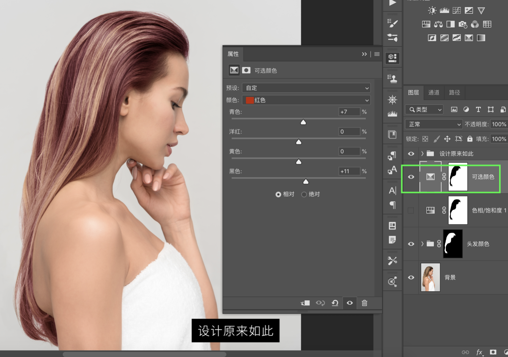
Task: Add a Photo Filter adjustment
Action: 463,24
